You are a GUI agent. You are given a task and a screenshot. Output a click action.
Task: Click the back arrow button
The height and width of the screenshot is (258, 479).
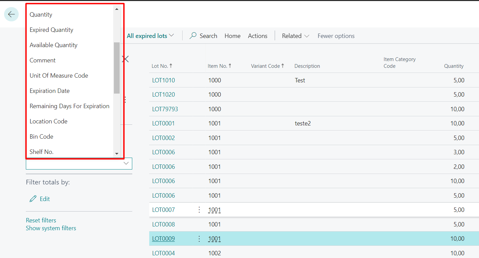tap(11, 14)
